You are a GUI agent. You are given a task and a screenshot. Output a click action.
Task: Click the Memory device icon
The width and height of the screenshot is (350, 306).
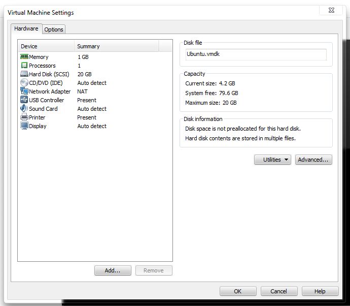[24, 56]
